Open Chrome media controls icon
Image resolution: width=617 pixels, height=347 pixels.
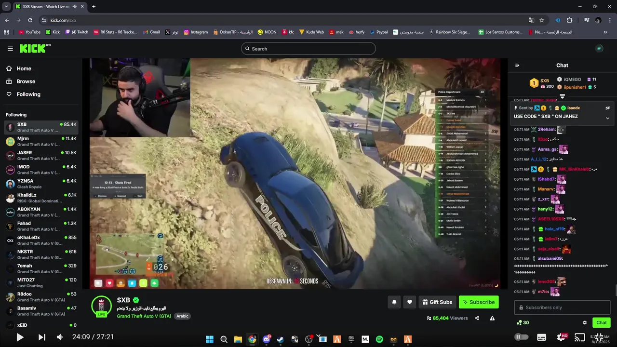(x=587, y=20)
